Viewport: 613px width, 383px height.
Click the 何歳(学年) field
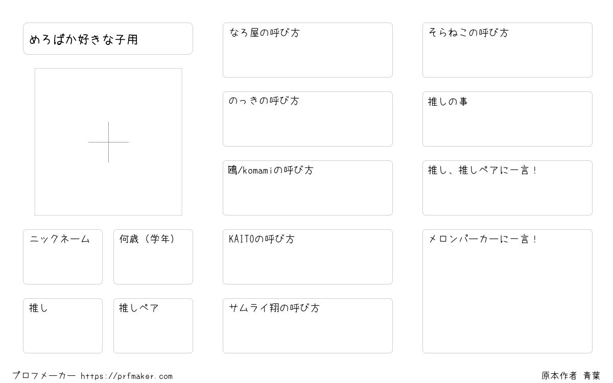pyautogui.click(x=153, y=257)
